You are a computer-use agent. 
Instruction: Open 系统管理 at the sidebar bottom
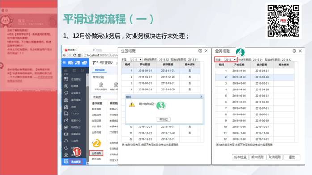click(x=76, y=162)
